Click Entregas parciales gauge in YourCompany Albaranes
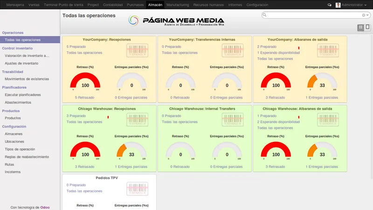This screenshot has width=373, height=210. pos(322,81)
